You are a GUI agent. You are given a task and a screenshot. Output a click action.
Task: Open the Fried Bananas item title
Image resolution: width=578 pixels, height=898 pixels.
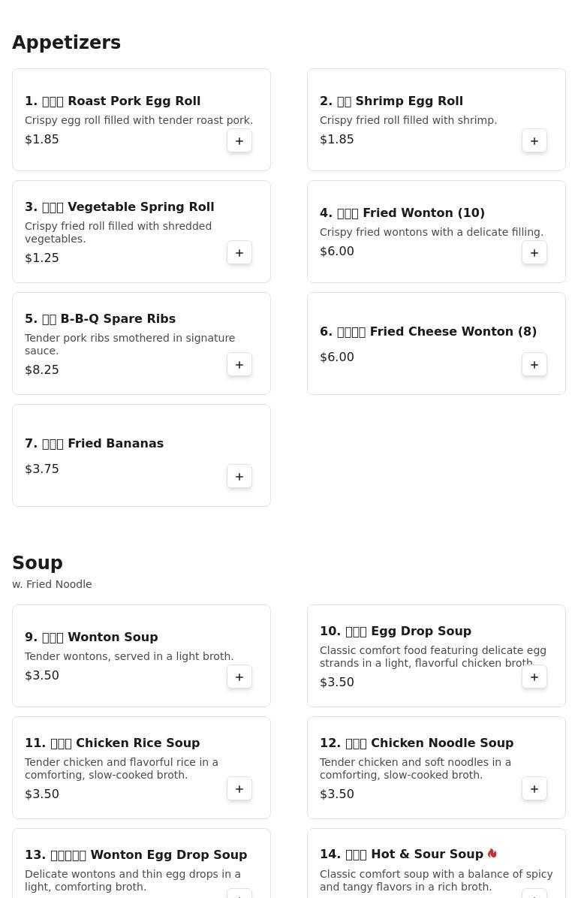click(95, 444)
